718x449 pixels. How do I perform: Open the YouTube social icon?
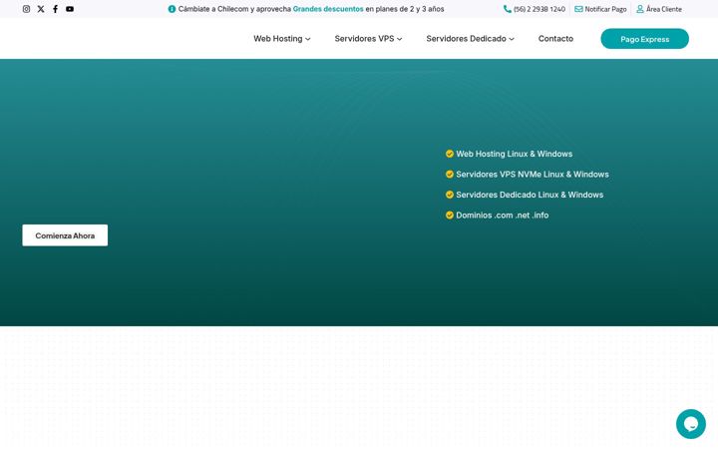(x=70, y=9)
